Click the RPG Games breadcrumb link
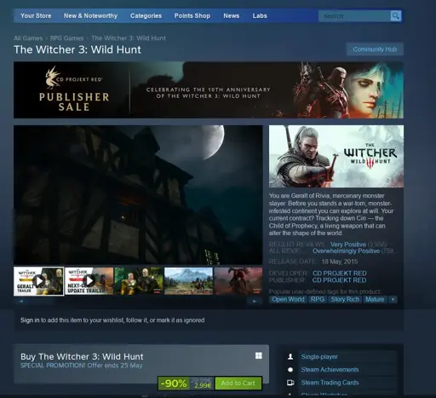Screen dimensions: 436x398 (66, 38)
